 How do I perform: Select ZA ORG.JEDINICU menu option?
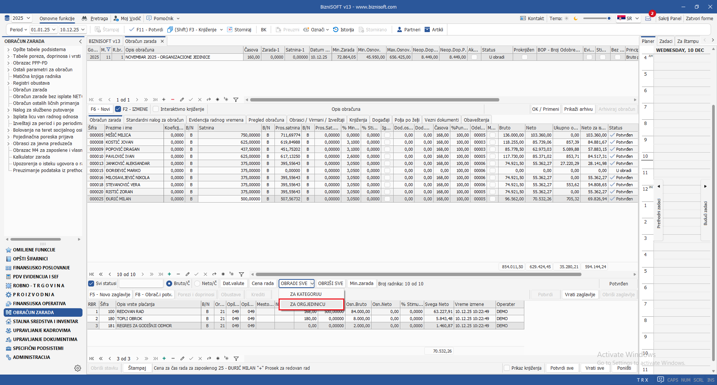coord(308,304)
